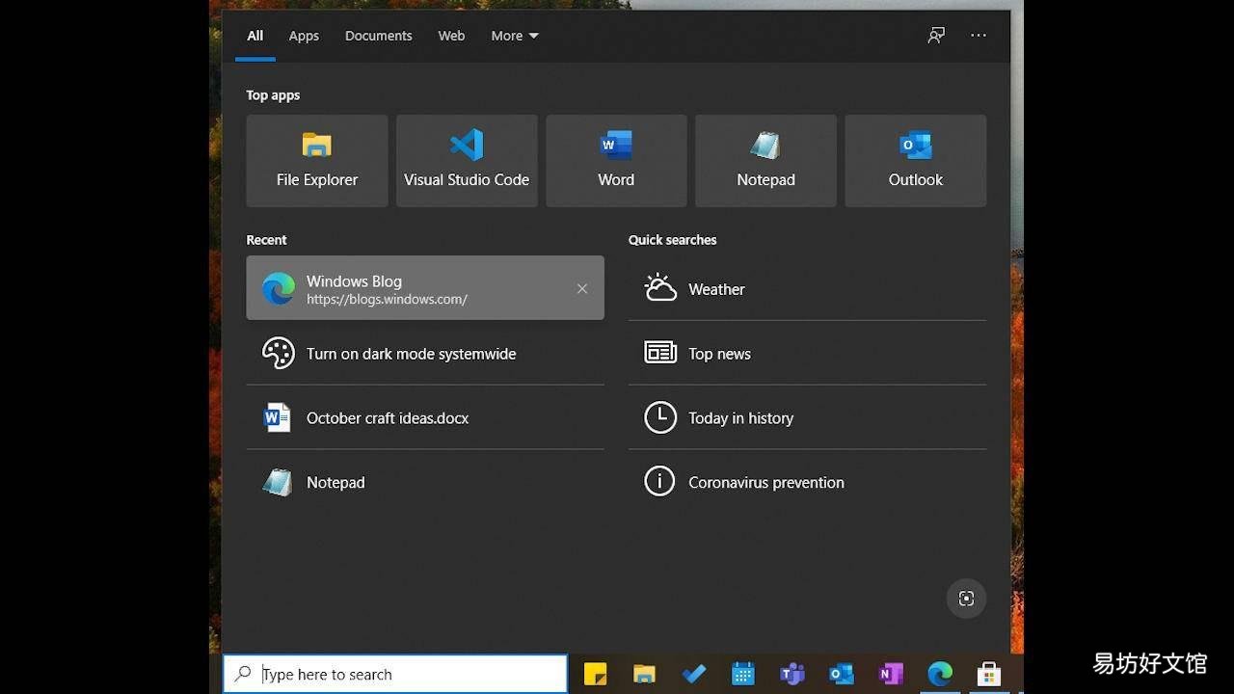Click palette icon for dark mode setting

[x=278, y=353]
